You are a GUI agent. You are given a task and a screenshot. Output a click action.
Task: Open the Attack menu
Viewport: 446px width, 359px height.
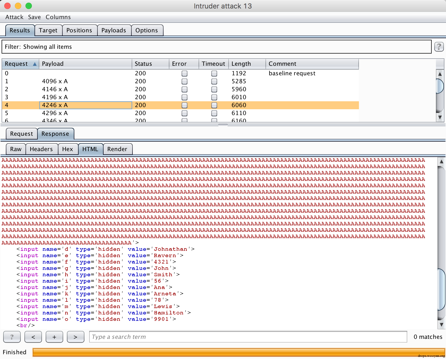[14, 17]
